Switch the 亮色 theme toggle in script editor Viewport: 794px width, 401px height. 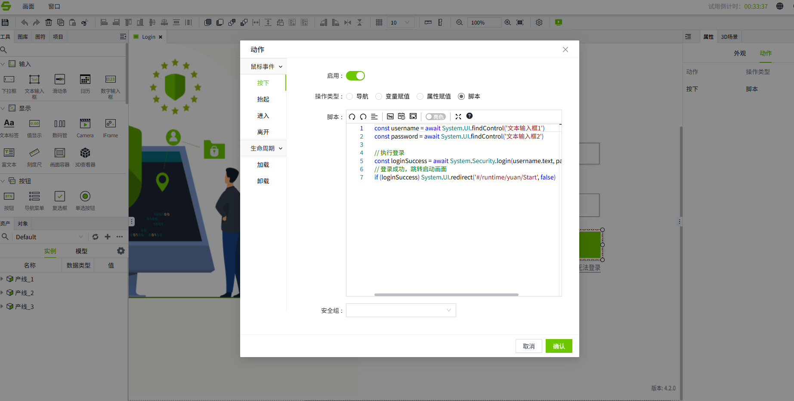point(436,117)
